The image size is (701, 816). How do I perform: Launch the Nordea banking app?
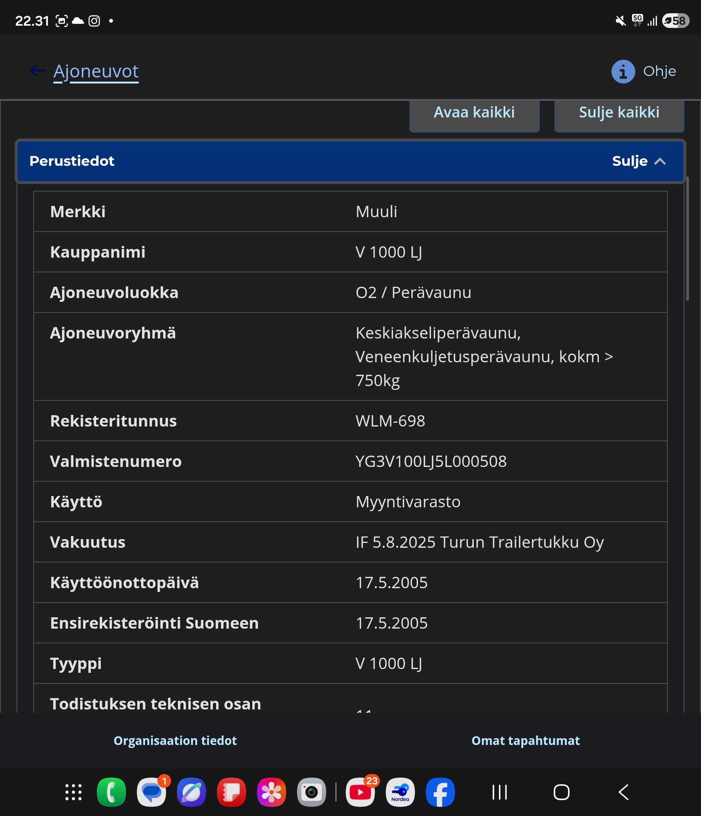400,792
